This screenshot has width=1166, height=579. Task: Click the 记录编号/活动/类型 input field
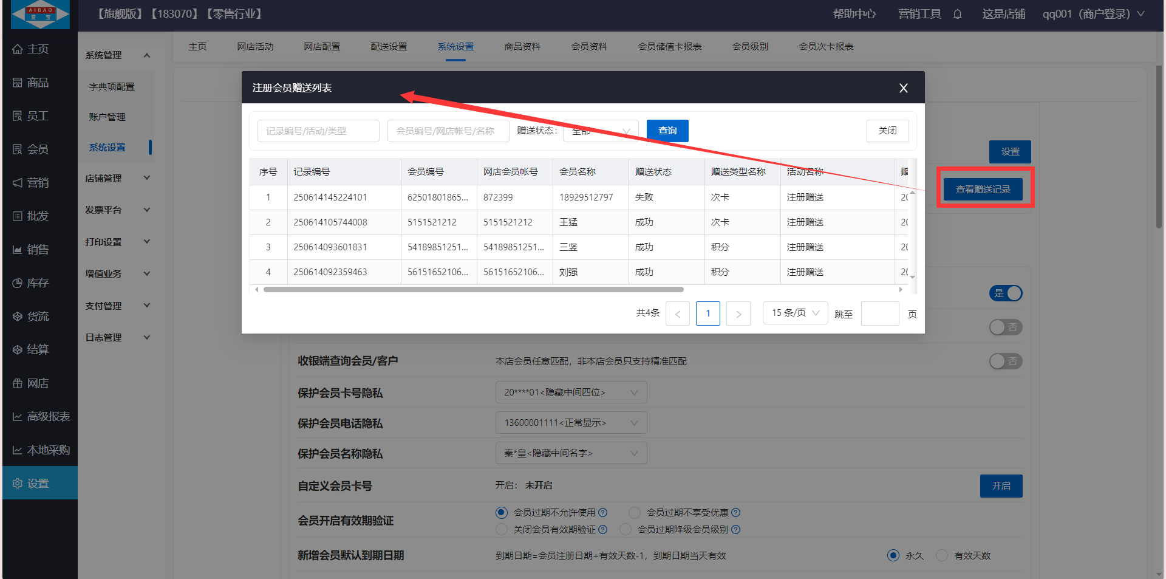[318, 131]
